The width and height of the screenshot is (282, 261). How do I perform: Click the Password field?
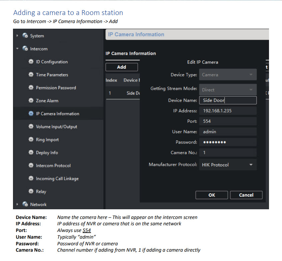(228, 142)
